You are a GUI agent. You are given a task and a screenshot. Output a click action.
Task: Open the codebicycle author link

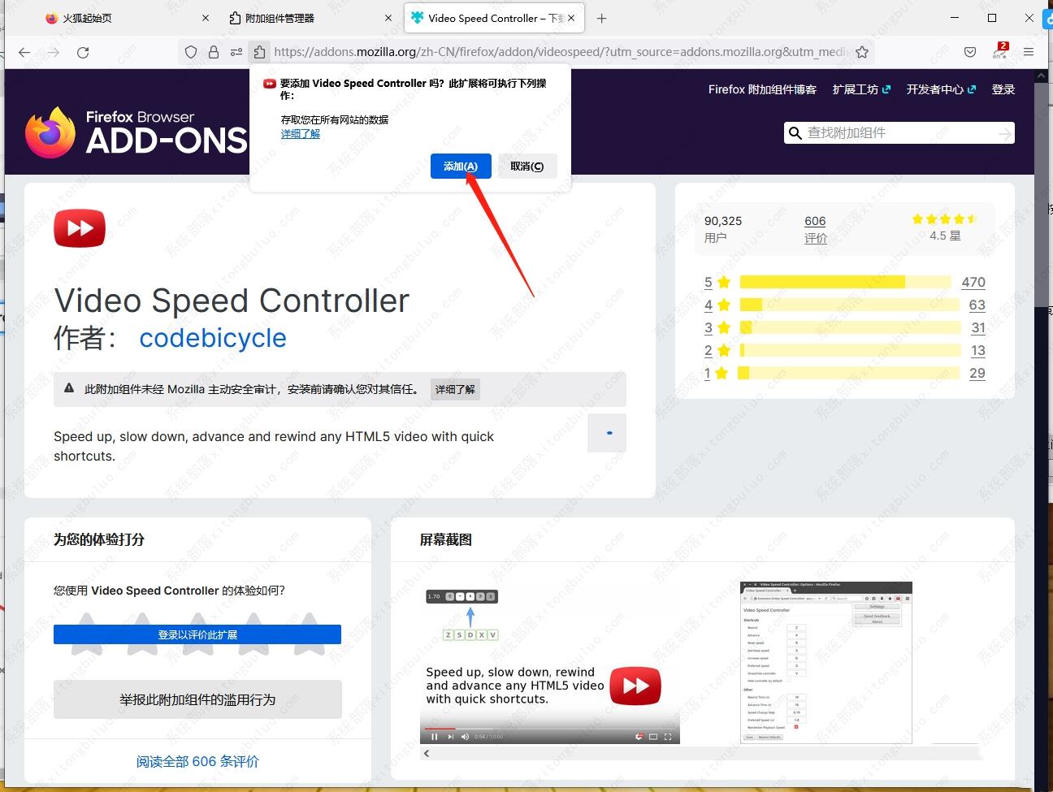pos(212,338)
